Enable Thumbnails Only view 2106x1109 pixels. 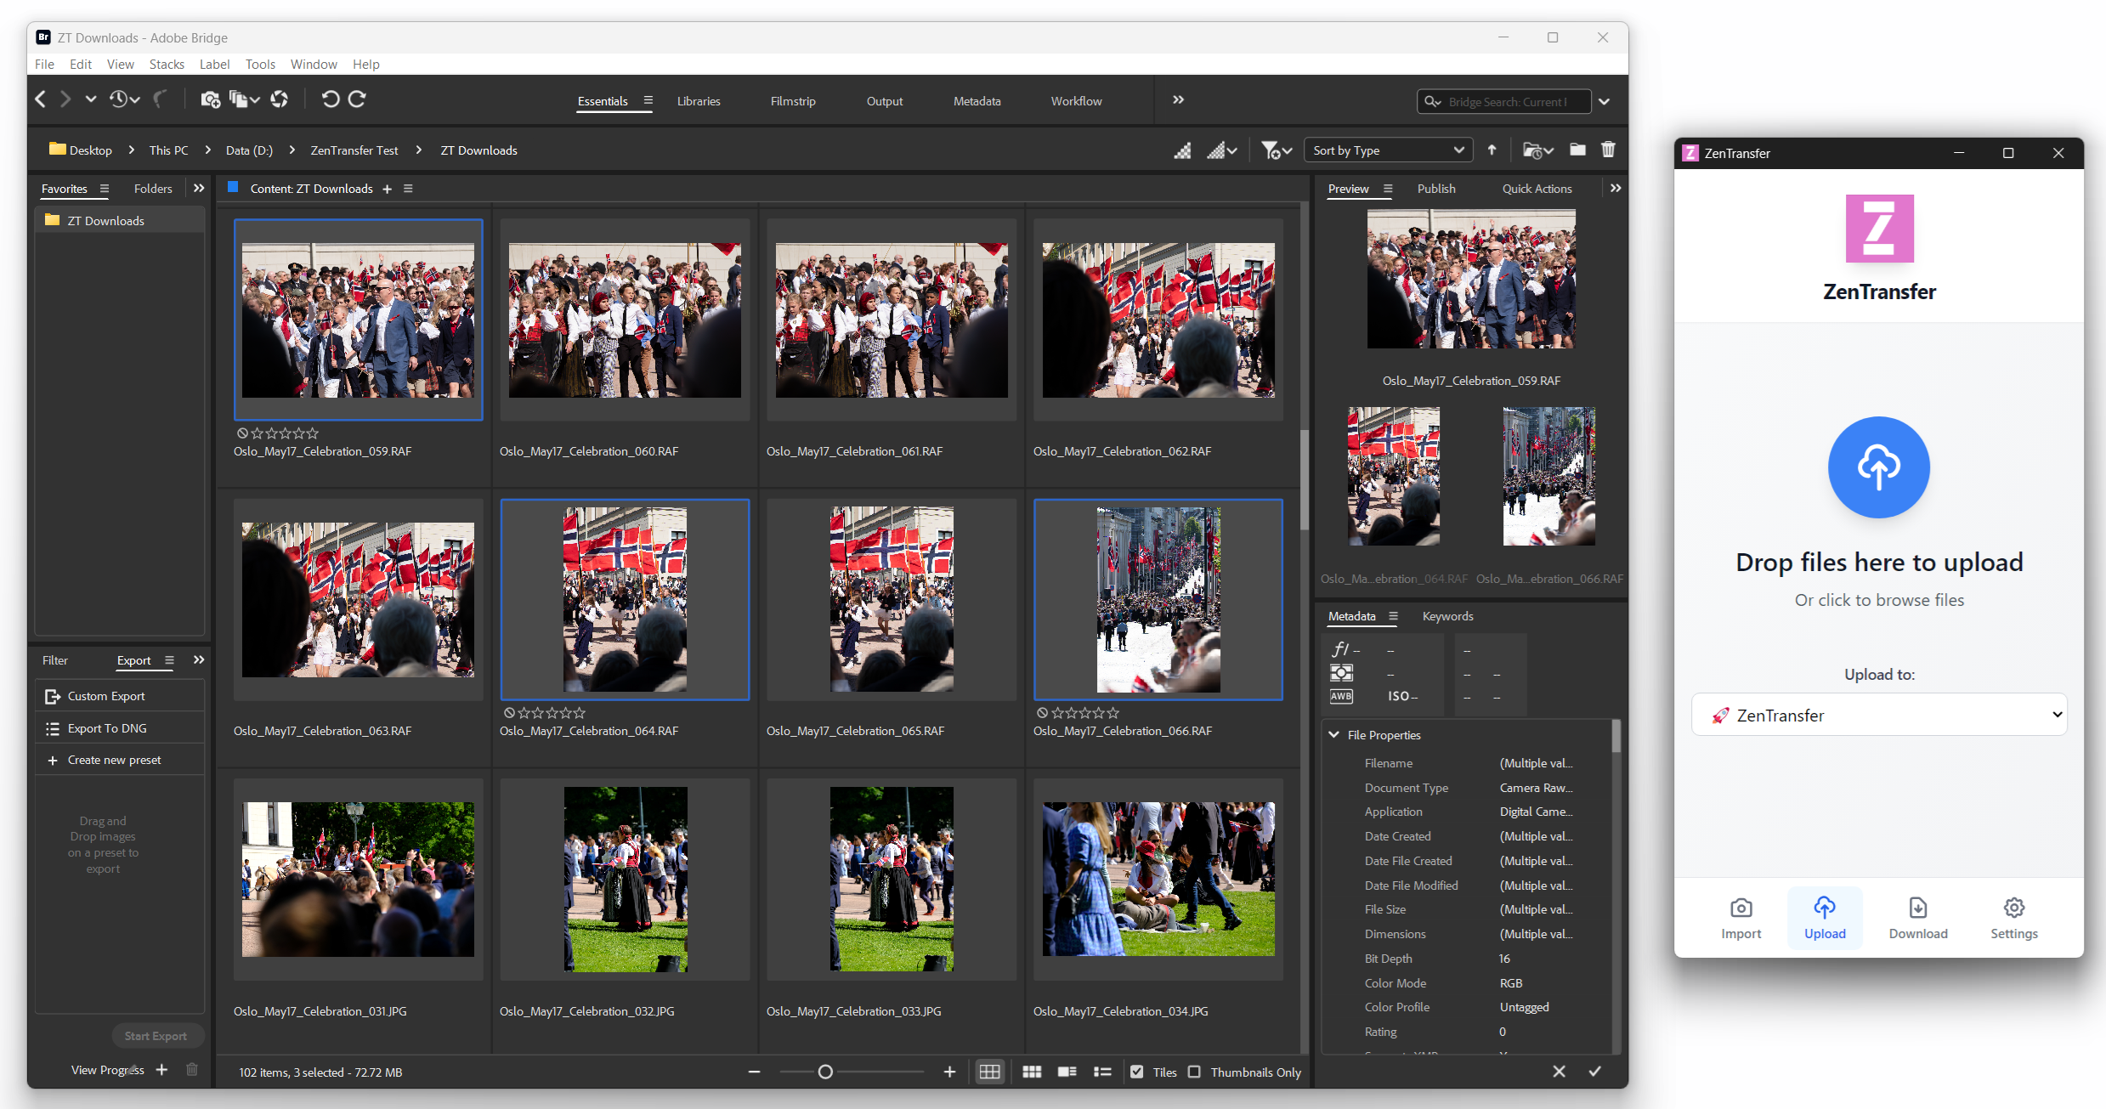(x=1195, y=1072)
